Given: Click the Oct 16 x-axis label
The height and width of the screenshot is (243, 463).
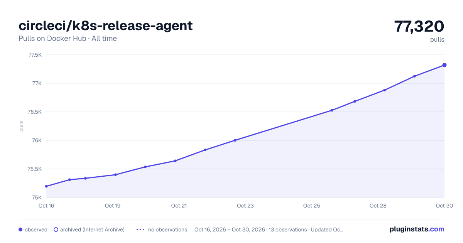Looking at the screenshot, I should 46,206.
